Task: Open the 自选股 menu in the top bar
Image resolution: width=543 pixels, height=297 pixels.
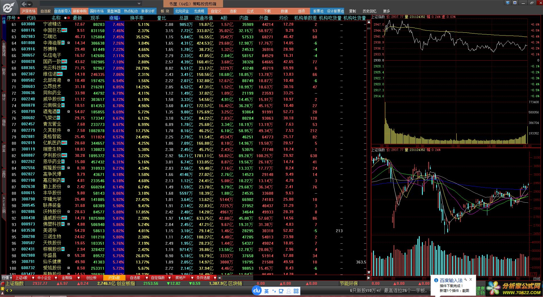Action: pos(45,11)
